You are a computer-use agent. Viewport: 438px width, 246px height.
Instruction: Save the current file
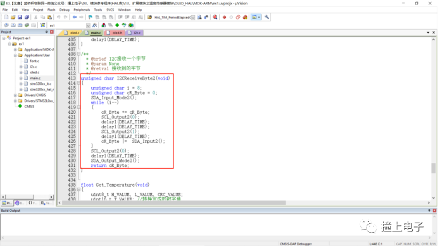pos(20,17)
